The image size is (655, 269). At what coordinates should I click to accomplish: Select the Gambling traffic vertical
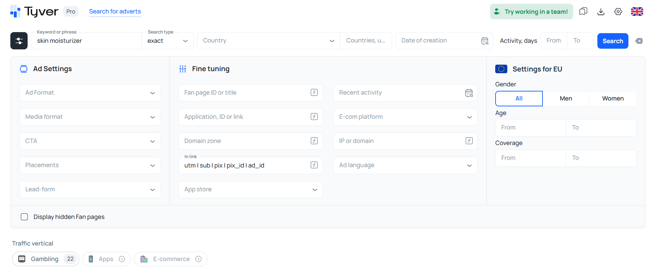tap(46, 259)
